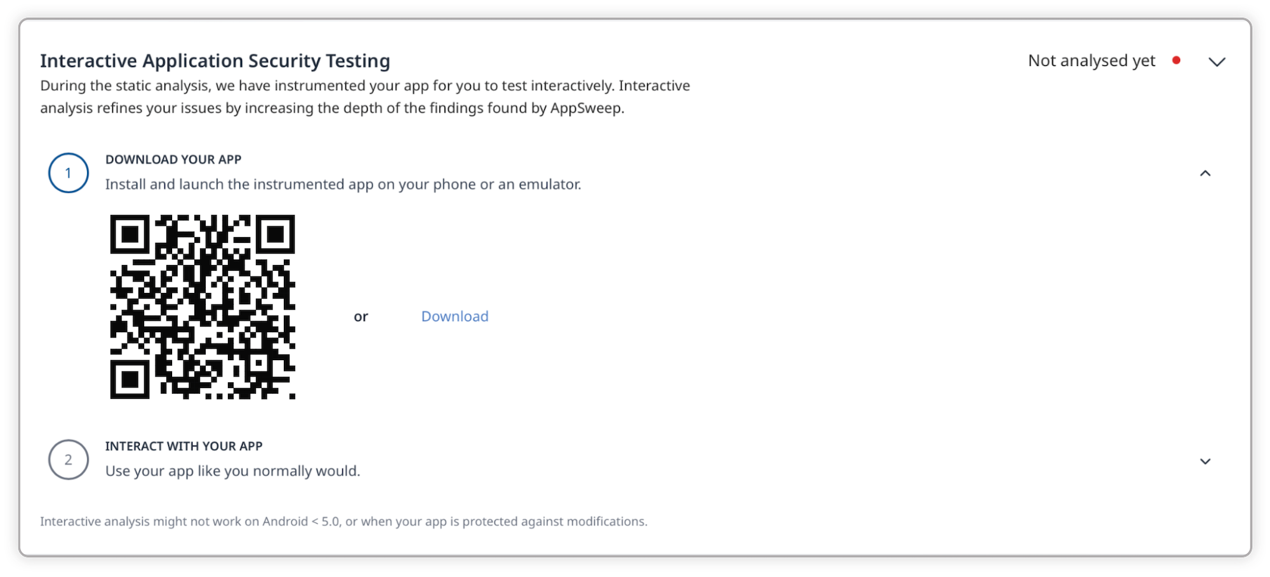The width and height of the screenshot is (1270, 577).
Task: Click the QR code to scan app download
Action: pos(203,307)
